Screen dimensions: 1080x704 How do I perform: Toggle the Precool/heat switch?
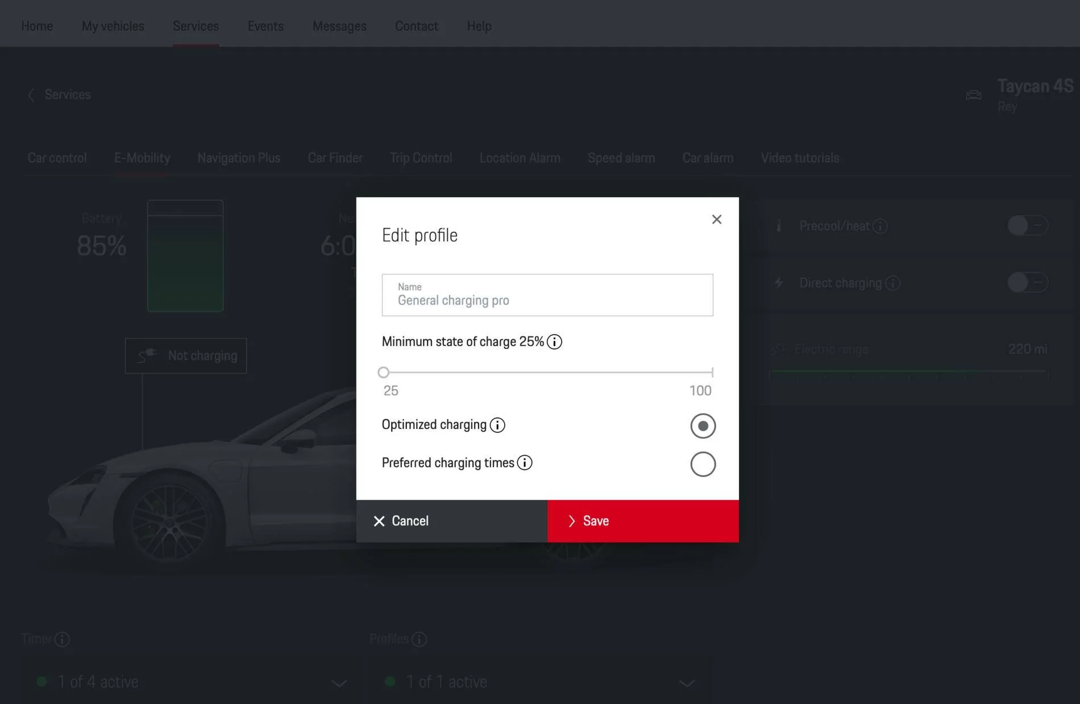tap(1028, 226)
